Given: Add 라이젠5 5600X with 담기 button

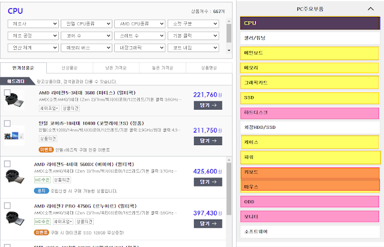Looking at the screenshot, I should [208, 182].
